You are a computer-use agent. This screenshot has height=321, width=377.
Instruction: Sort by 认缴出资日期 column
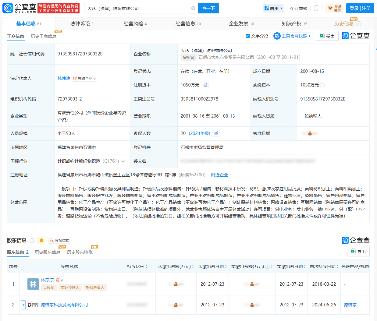212,266
